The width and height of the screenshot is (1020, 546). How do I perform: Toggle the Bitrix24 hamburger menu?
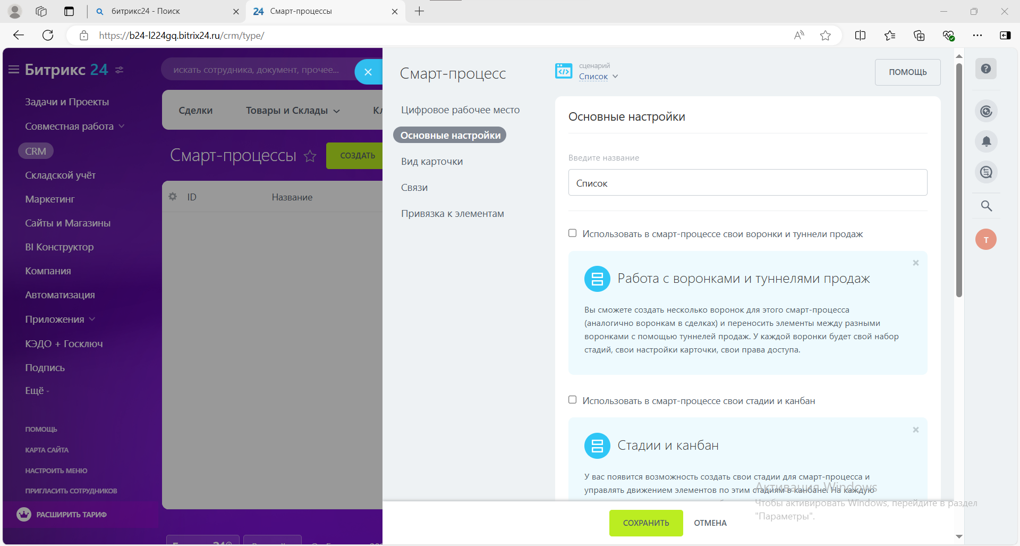[14, 70]
